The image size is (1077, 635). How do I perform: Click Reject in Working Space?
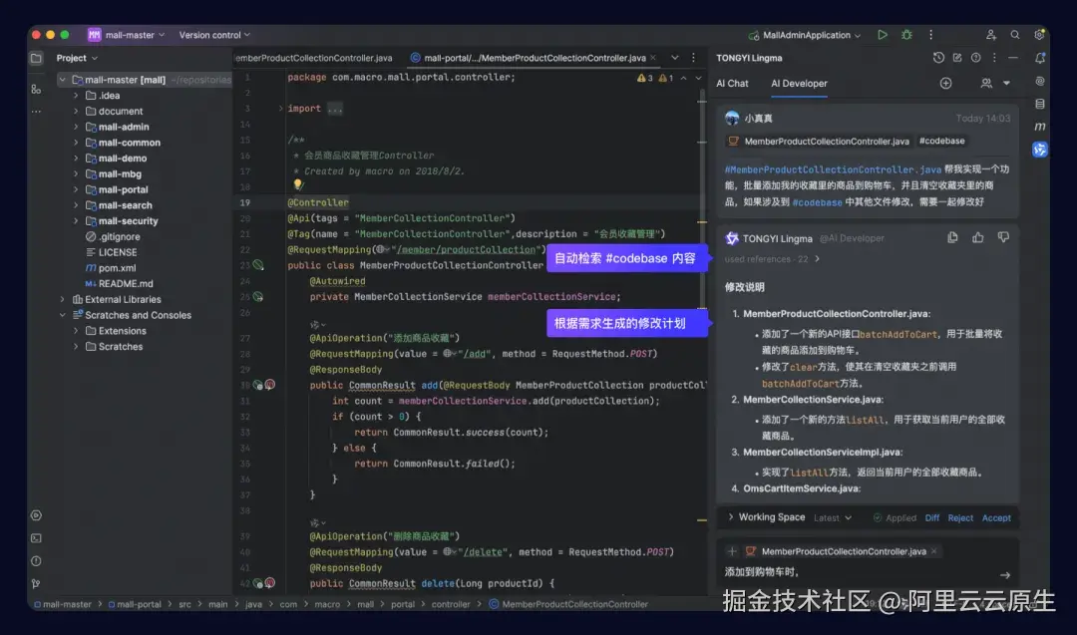[960, 518]
